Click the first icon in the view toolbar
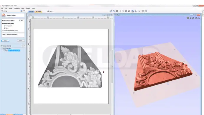 [x=111, y=11]
